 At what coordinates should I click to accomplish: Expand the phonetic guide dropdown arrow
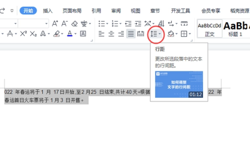point(90,24)
